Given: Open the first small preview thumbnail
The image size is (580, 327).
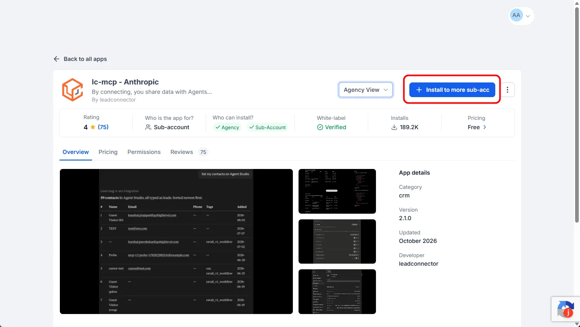Looking at the screenshot, I should pos(337,191).
